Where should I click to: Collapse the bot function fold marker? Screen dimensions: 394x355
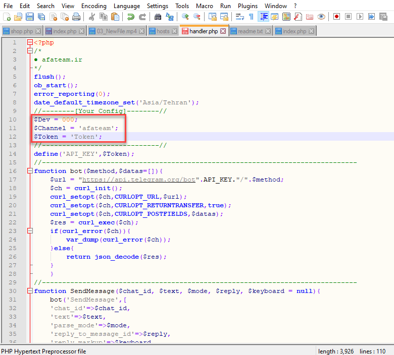(x=30, y=171)
